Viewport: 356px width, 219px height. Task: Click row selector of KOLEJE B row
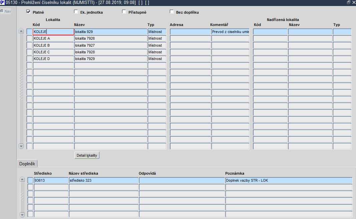point(29,45)
